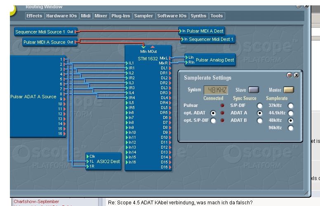The image size is (320, 206).
Task: Set samplerate to 32kHz
Action: point(291,106)
